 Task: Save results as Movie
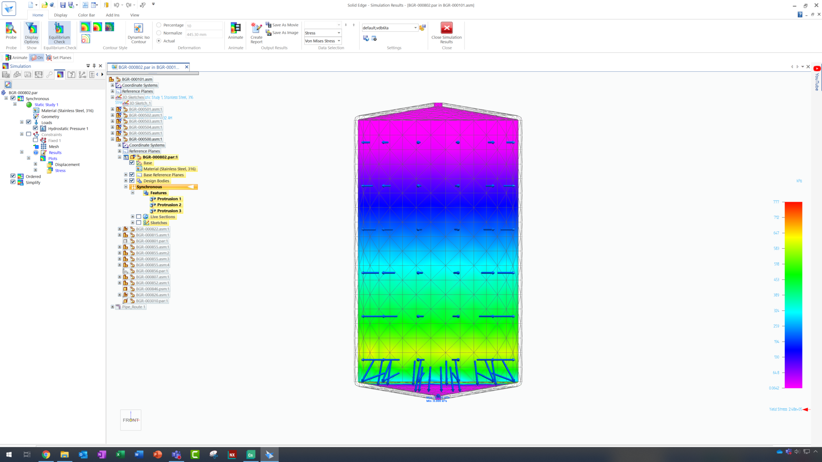pos(282,24)
